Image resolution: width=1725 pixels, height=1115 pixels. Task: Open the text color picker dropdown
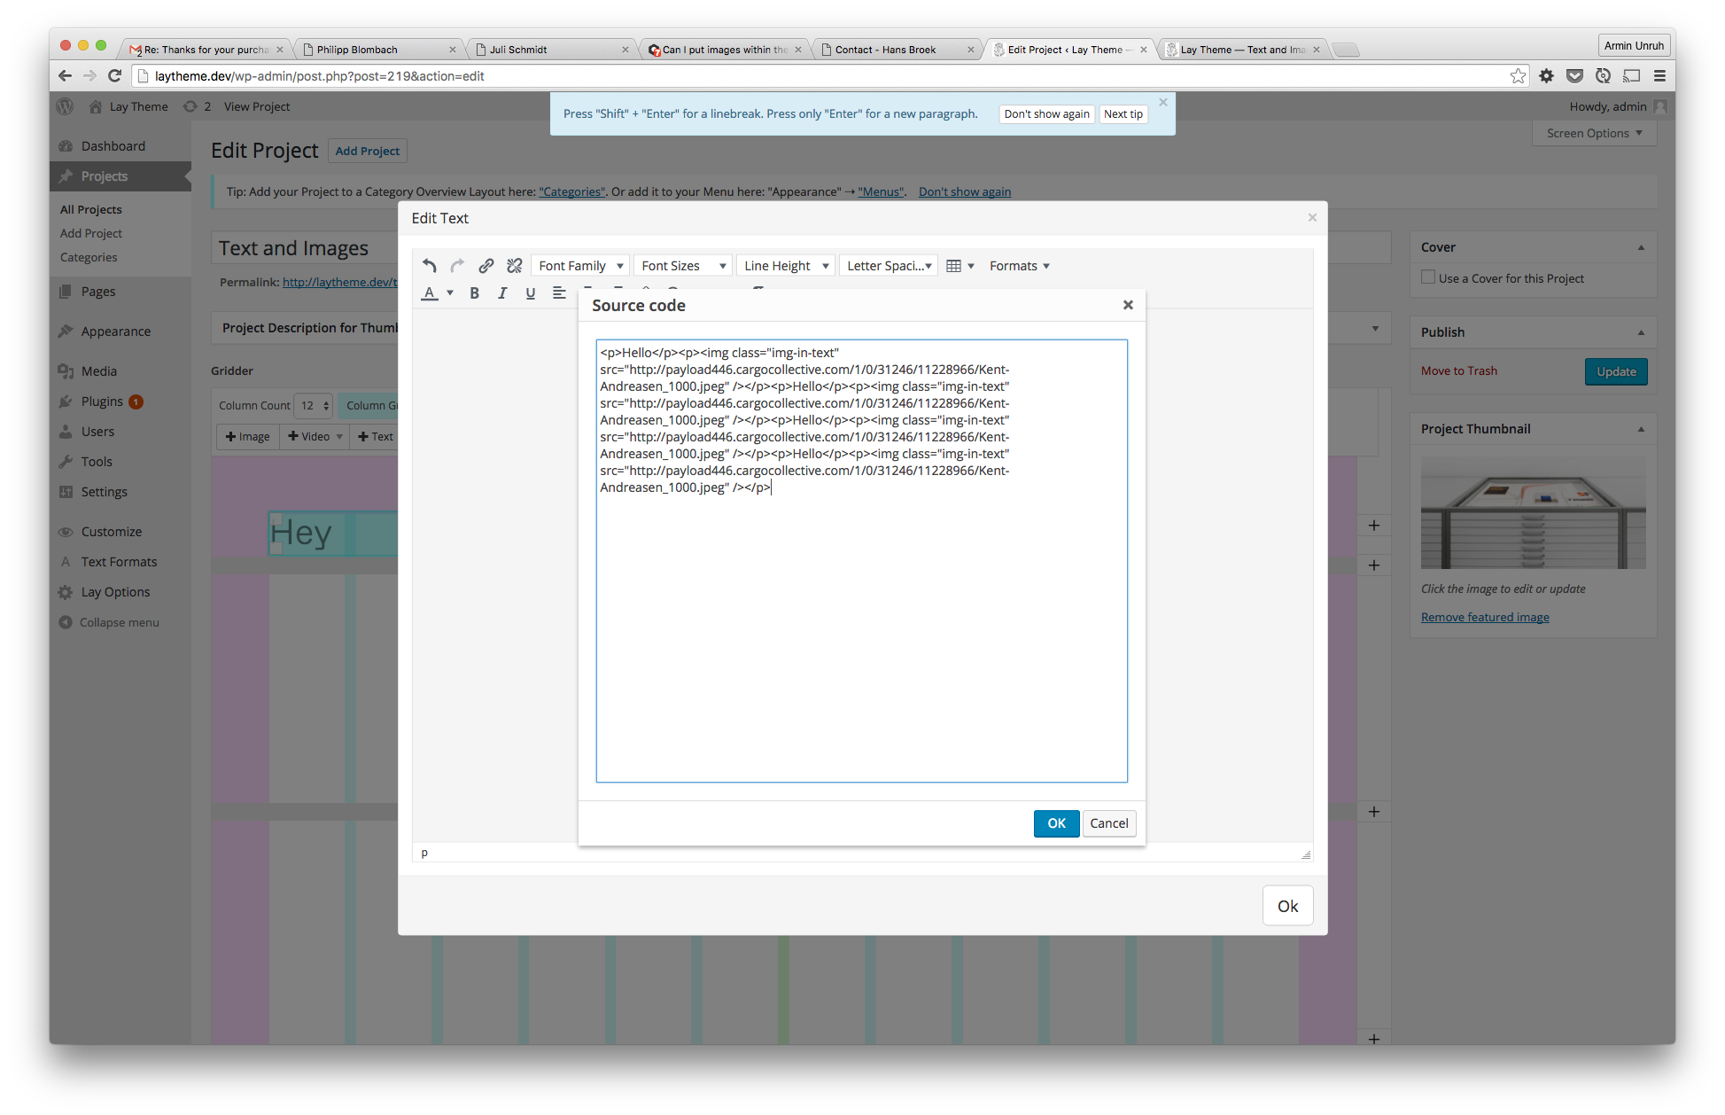[449, 292]
